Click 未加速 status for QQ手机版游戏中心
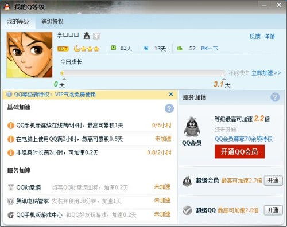 162,214
